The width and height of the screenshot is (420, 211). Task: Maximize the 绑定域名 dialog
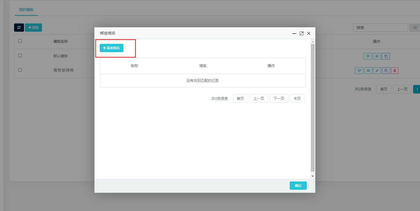(302, 33)
